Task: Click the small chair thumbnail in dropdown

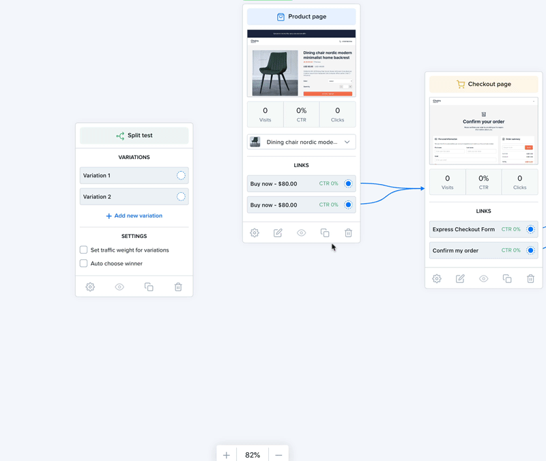Action: [x=255, y=142]
